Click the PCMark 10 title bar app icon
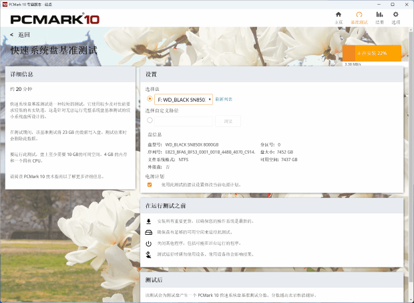 point(5,5)
